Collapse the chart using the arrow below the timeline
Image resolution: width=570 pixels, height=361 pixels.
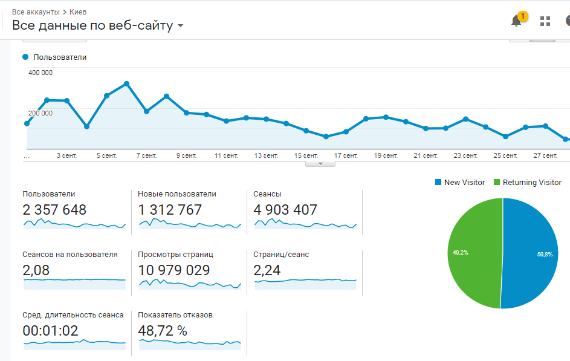[320, 164]
